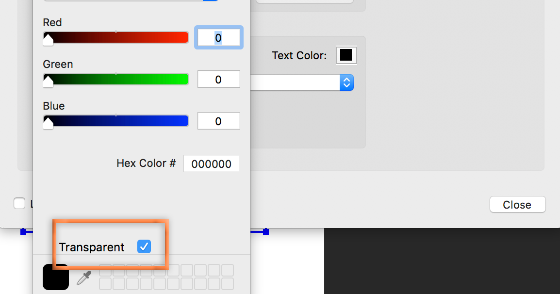Viewport: 560px width, 294px height.
Task: Click the Red slider thumb handle
Action: (48, 39)
